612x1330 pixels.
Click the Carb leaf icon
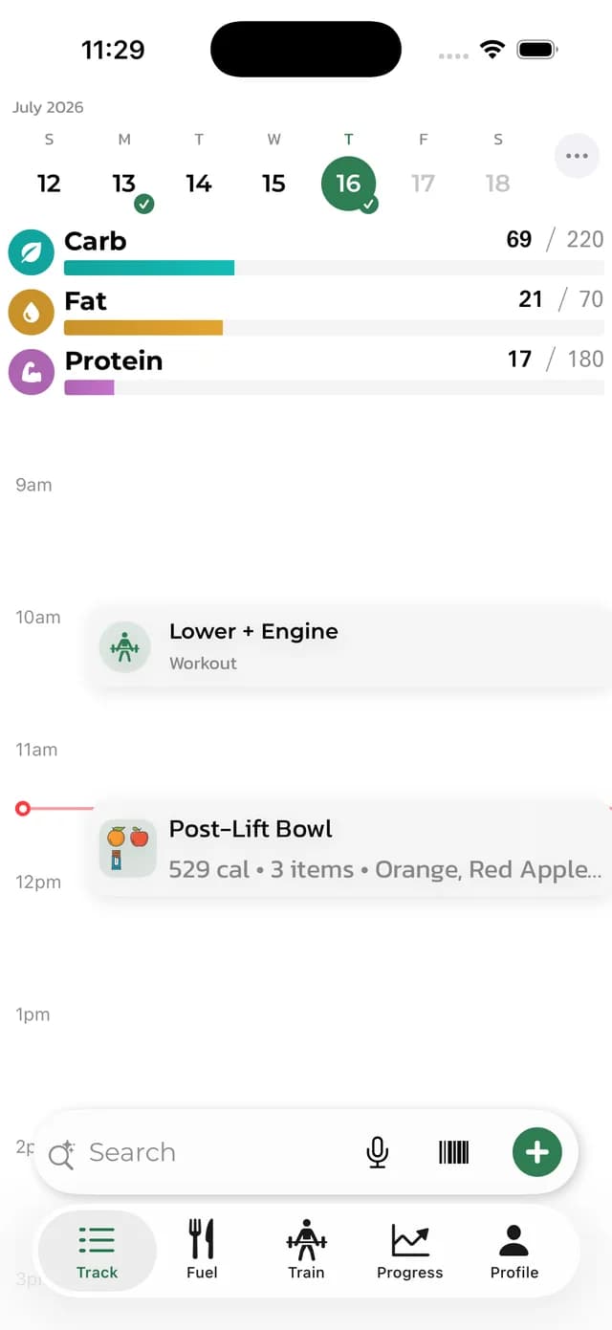point(32,251)
